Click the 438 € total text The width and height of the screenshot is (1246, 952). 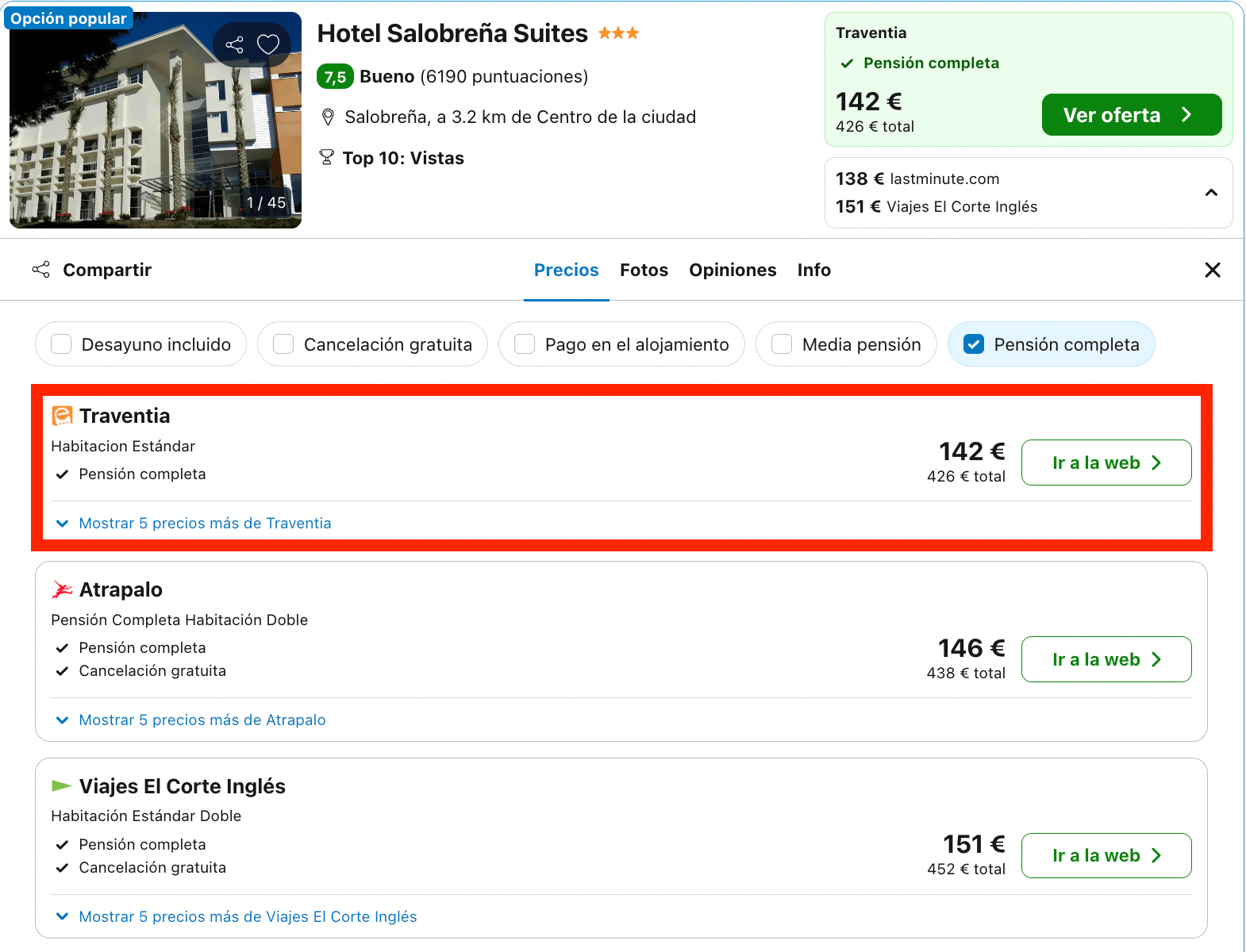[966, 674]
